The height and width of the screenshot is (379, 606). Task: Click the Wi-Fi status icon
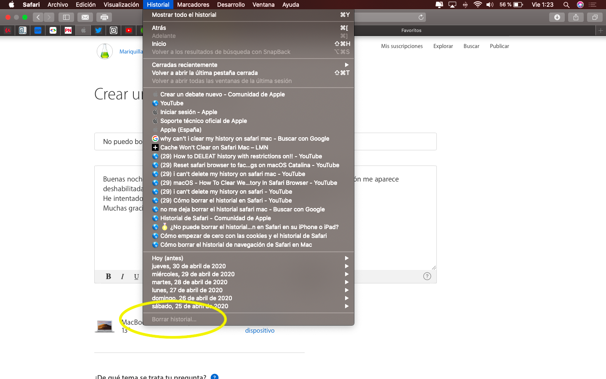click(478, 5)
